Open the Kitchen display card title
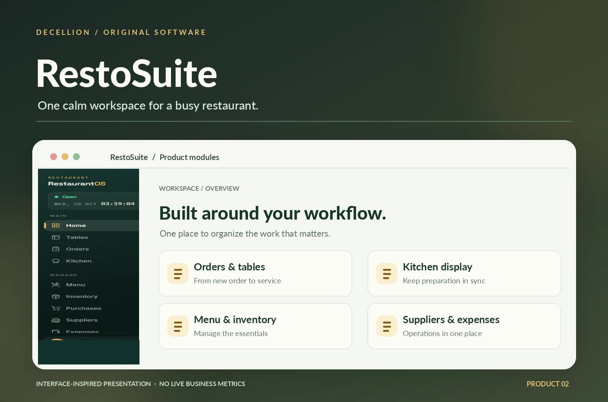The height and width of the screenshot is (402, 608). (437, 267)
